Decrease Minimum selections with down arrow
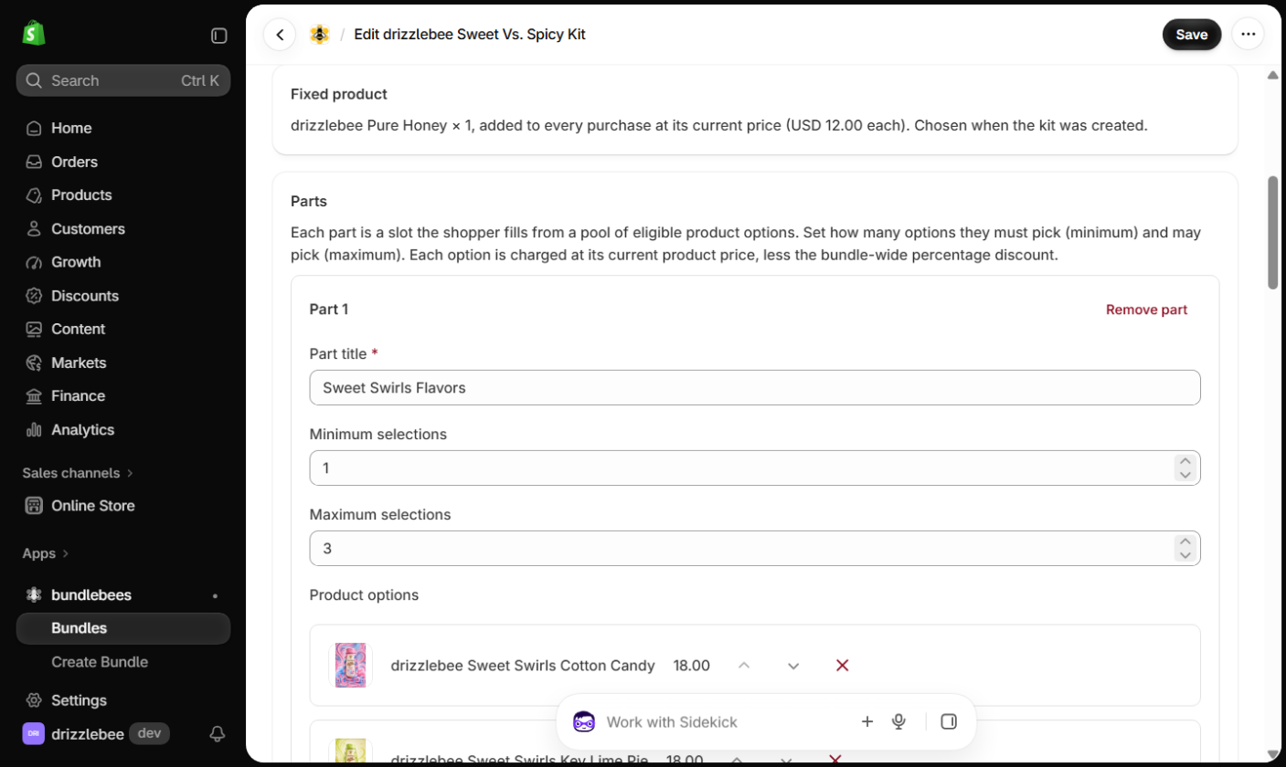This screenshot has height=767, width=1286. 1185,474
